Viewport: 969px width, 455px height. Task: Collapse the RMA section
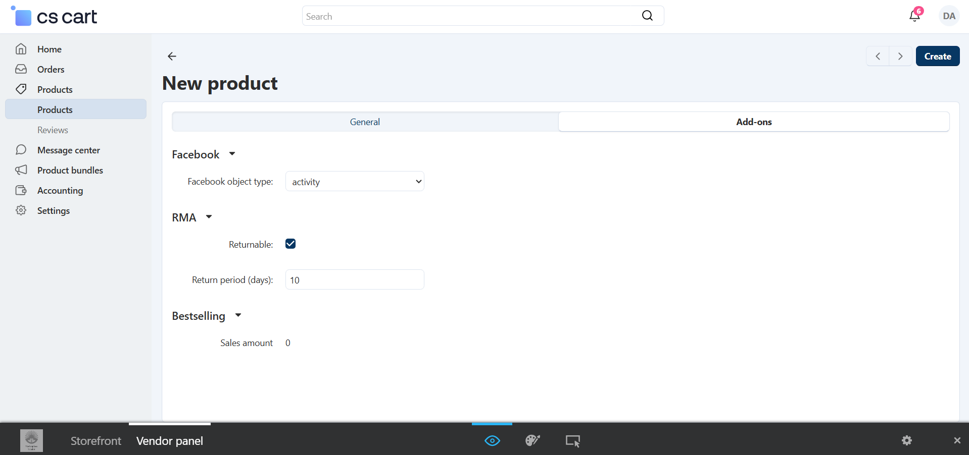coord(209,217)
